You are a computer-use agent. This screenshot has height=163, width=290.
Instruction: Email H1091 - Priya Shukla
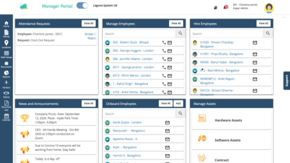point(255,54)
